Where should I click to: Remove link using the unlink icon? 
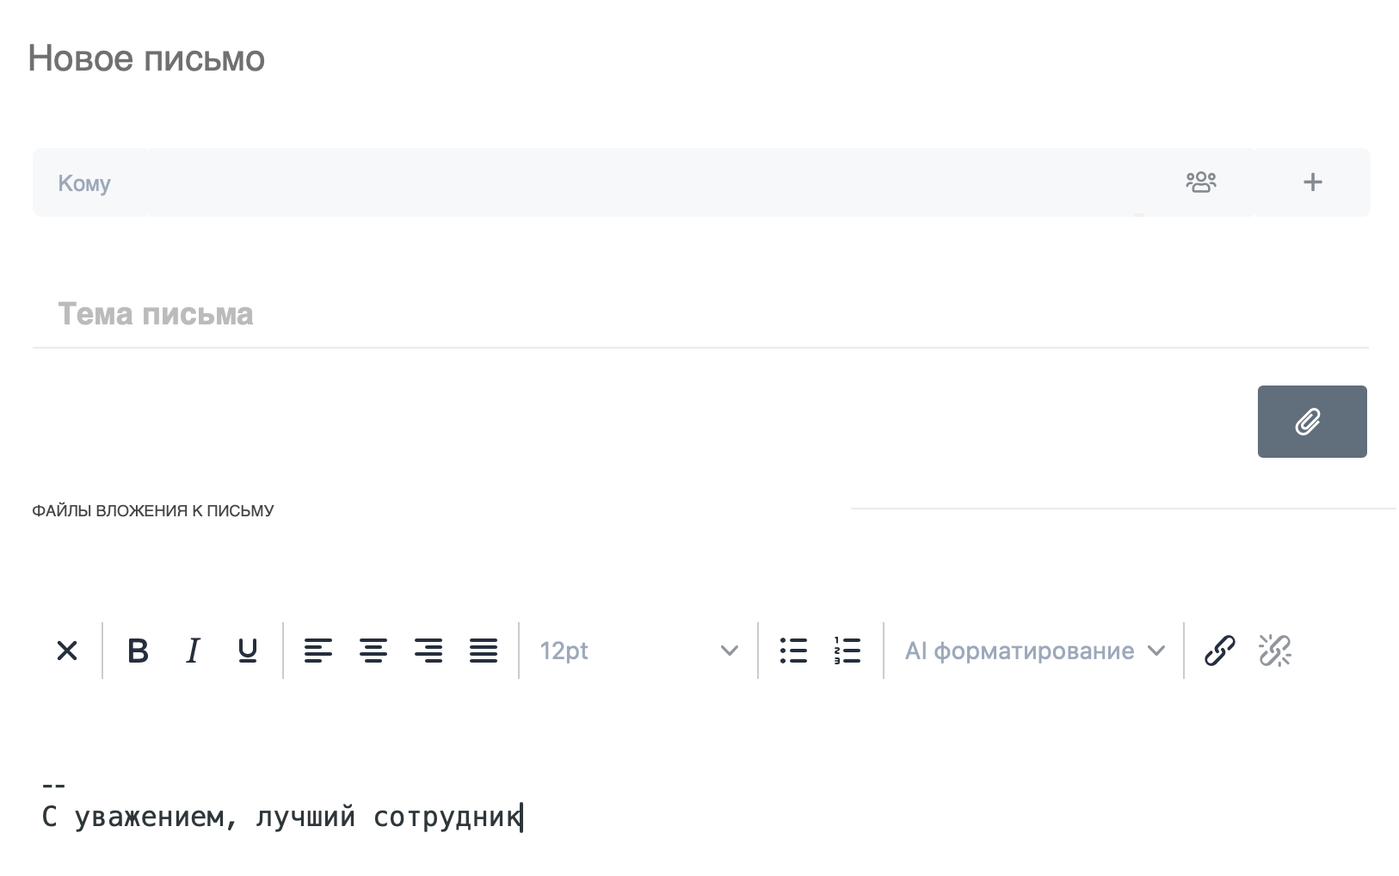pos(1275,651)
